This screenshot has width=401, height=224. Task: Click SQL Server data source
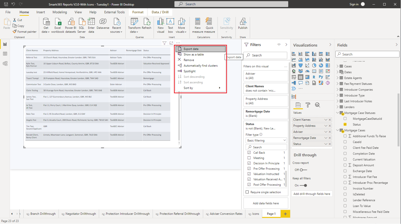(81, 25)
